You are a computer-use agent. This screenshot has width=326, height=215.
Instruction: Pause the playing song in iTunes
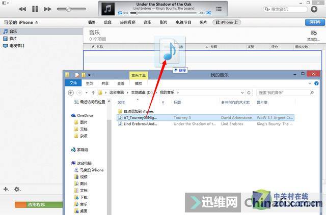pyautogui.click(x=35, y=9)
